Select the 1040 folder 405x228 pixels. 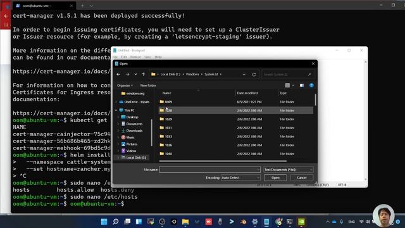235,154
